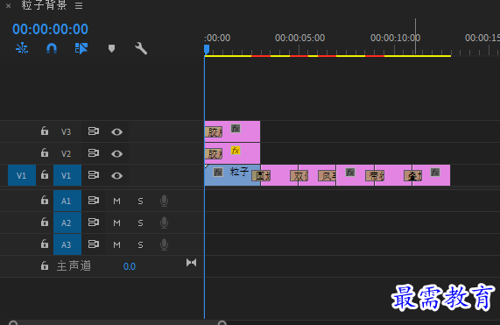This screenshot has width=500, height=325.
Task: Click the blue playhead at timeline start
Action: coord(207,49)
